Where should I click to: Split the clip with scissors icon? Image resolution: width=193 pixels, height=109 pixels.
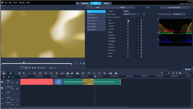pyautogui.click(x=81, y=63)
